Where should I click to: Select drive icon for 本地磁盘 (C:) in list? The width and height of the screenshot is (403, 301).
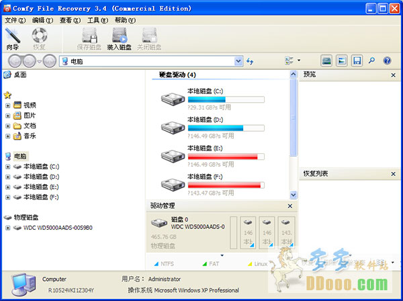pos(173,99)
